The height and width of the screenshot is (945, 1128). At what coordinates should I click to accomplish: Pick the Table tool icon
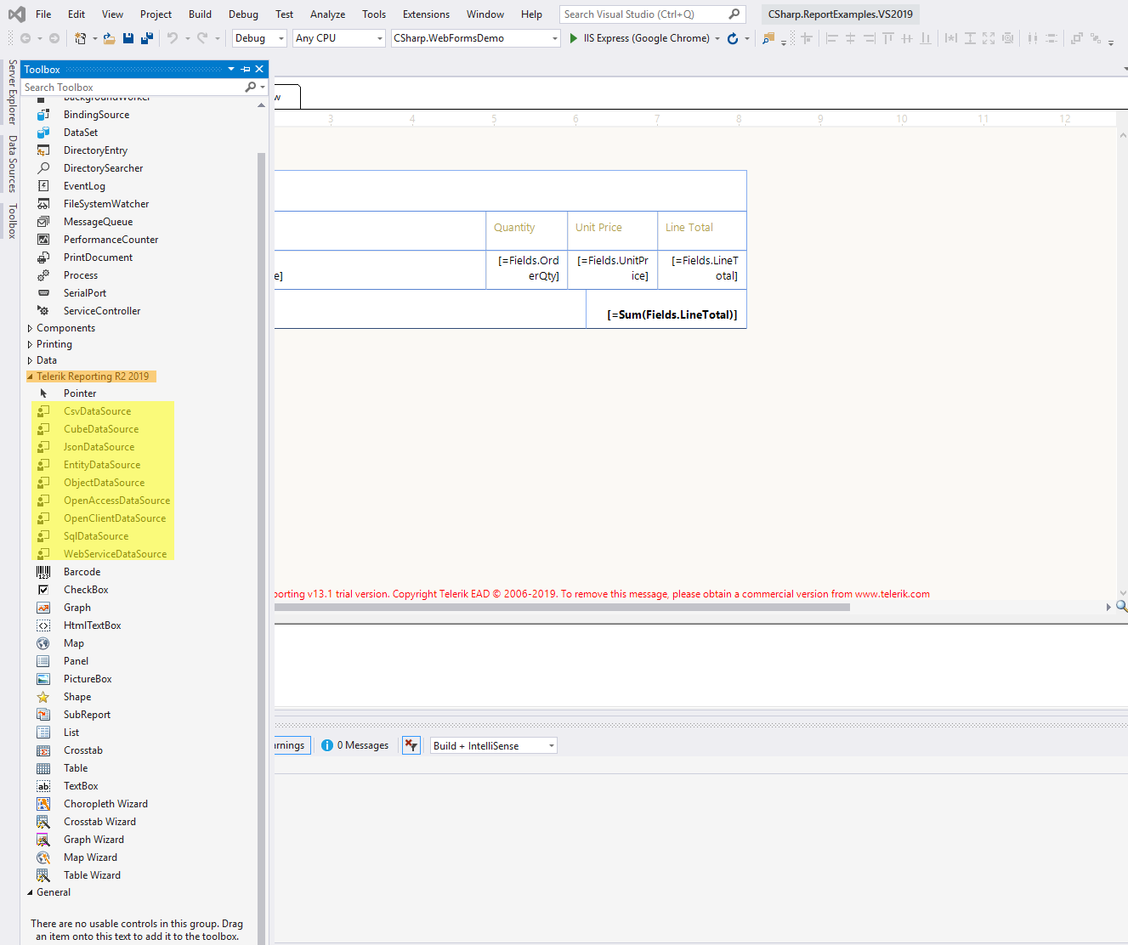pos(43,768)
